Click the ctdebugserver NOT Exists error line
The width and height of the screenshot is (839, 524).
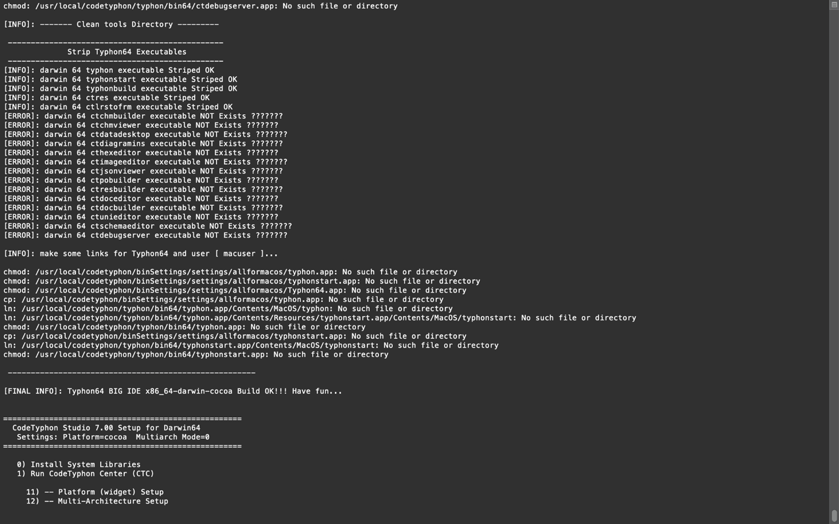click(x=145, y=235)
